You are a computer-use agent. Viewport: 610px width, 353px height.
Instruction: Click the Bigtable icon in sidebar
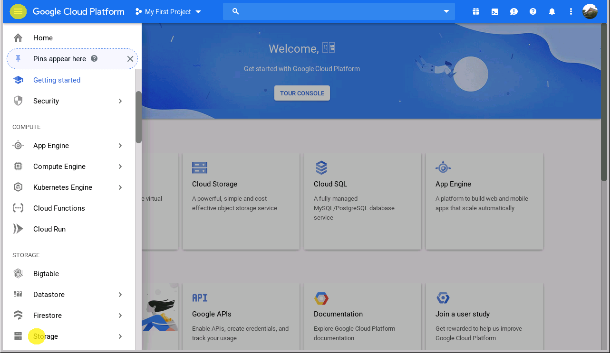[x=17, y=273]
